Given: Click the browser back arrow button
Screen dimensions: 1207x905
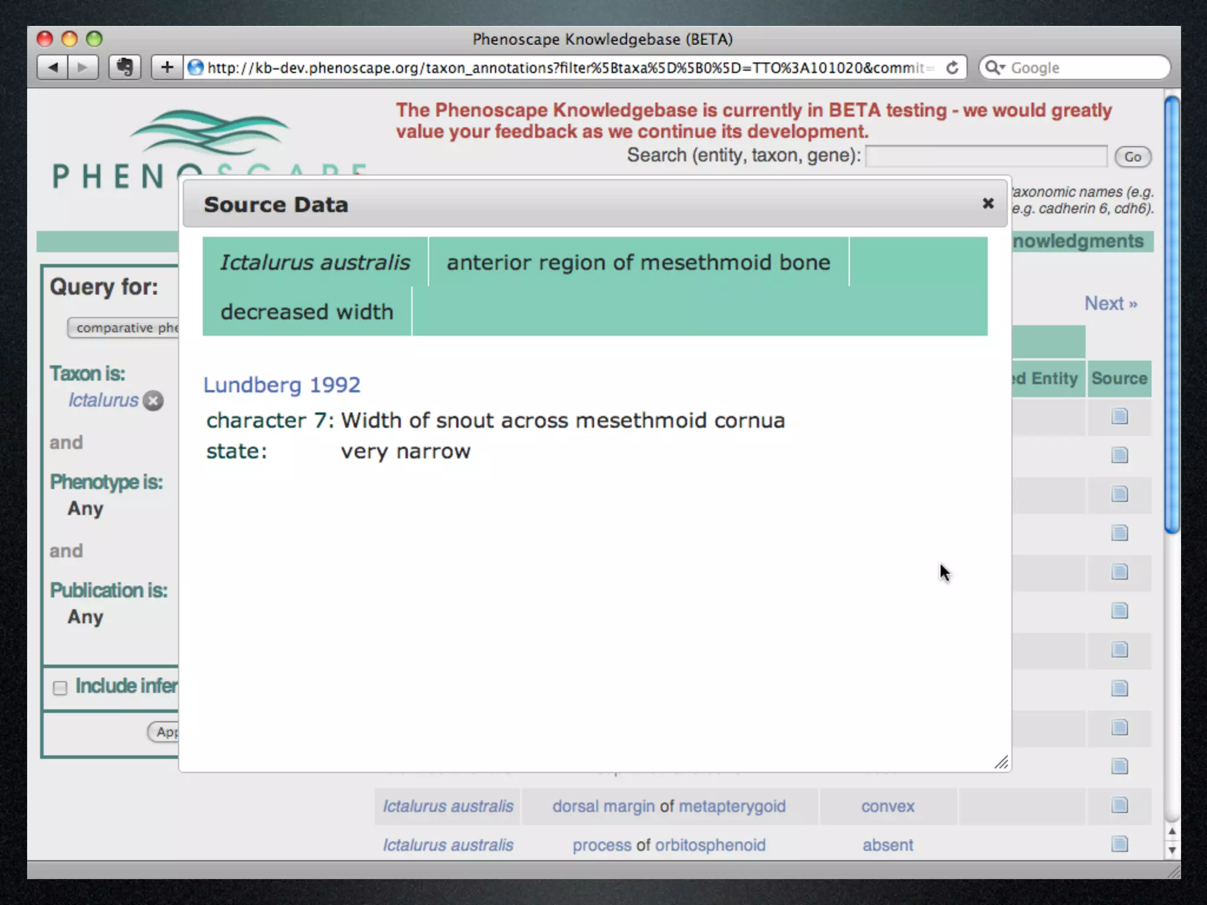Looking at the screenshot, I should [53, 67].
